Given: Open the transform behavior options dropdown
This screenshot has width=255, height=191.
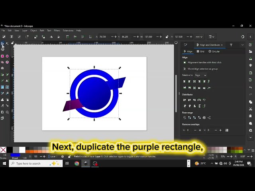Looking at the screenshot, I should [x=212, y=37].
